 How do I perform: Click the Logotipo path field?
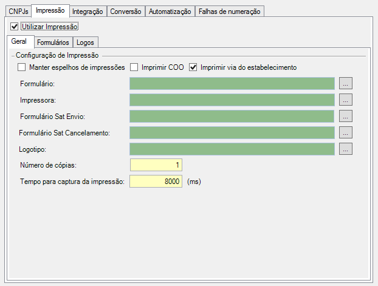(x=232, y=149)
